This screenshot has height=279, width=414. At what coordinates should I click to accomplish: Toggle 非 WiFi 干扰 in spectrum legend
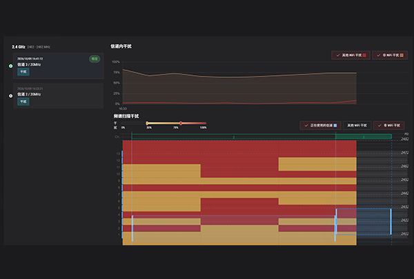coord(388,125)
